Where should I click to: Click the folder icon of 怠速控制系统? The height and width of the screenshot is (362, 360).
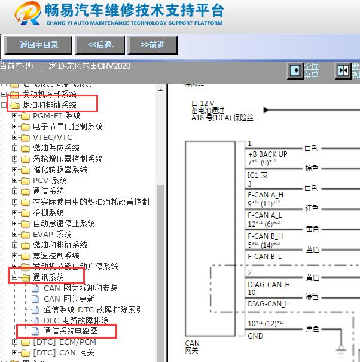(25, 256)
